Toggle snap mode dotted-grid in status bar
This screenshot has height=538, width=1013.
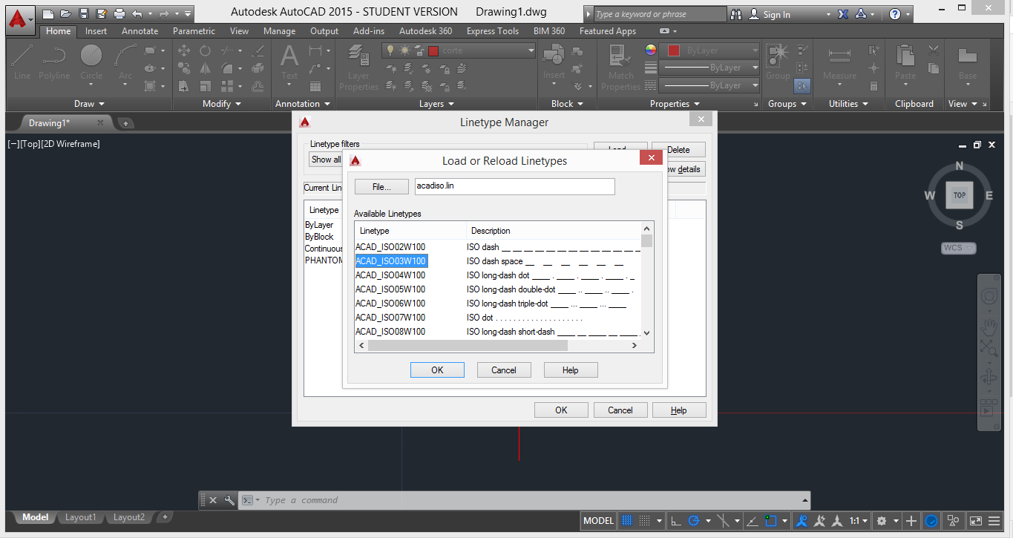[x=645, y=521]
